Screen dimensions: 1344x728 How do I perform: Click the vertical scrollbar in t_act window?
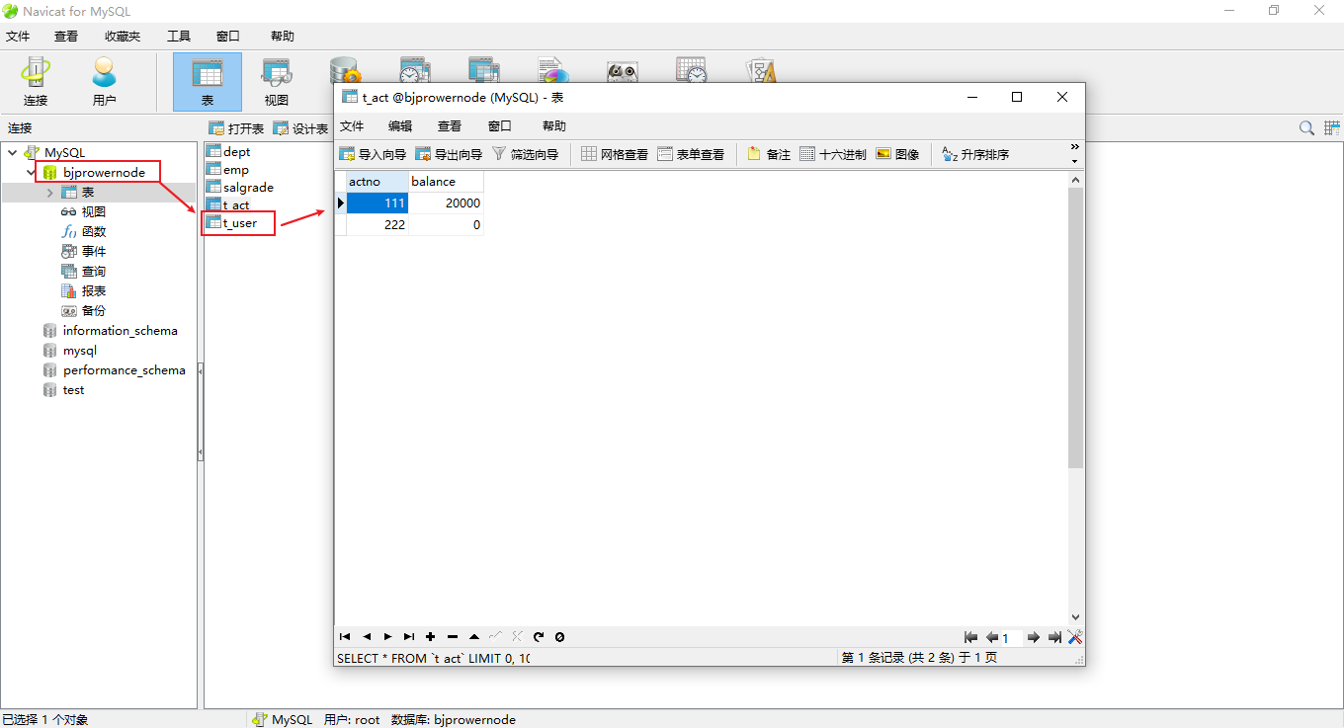(1076, 327)
